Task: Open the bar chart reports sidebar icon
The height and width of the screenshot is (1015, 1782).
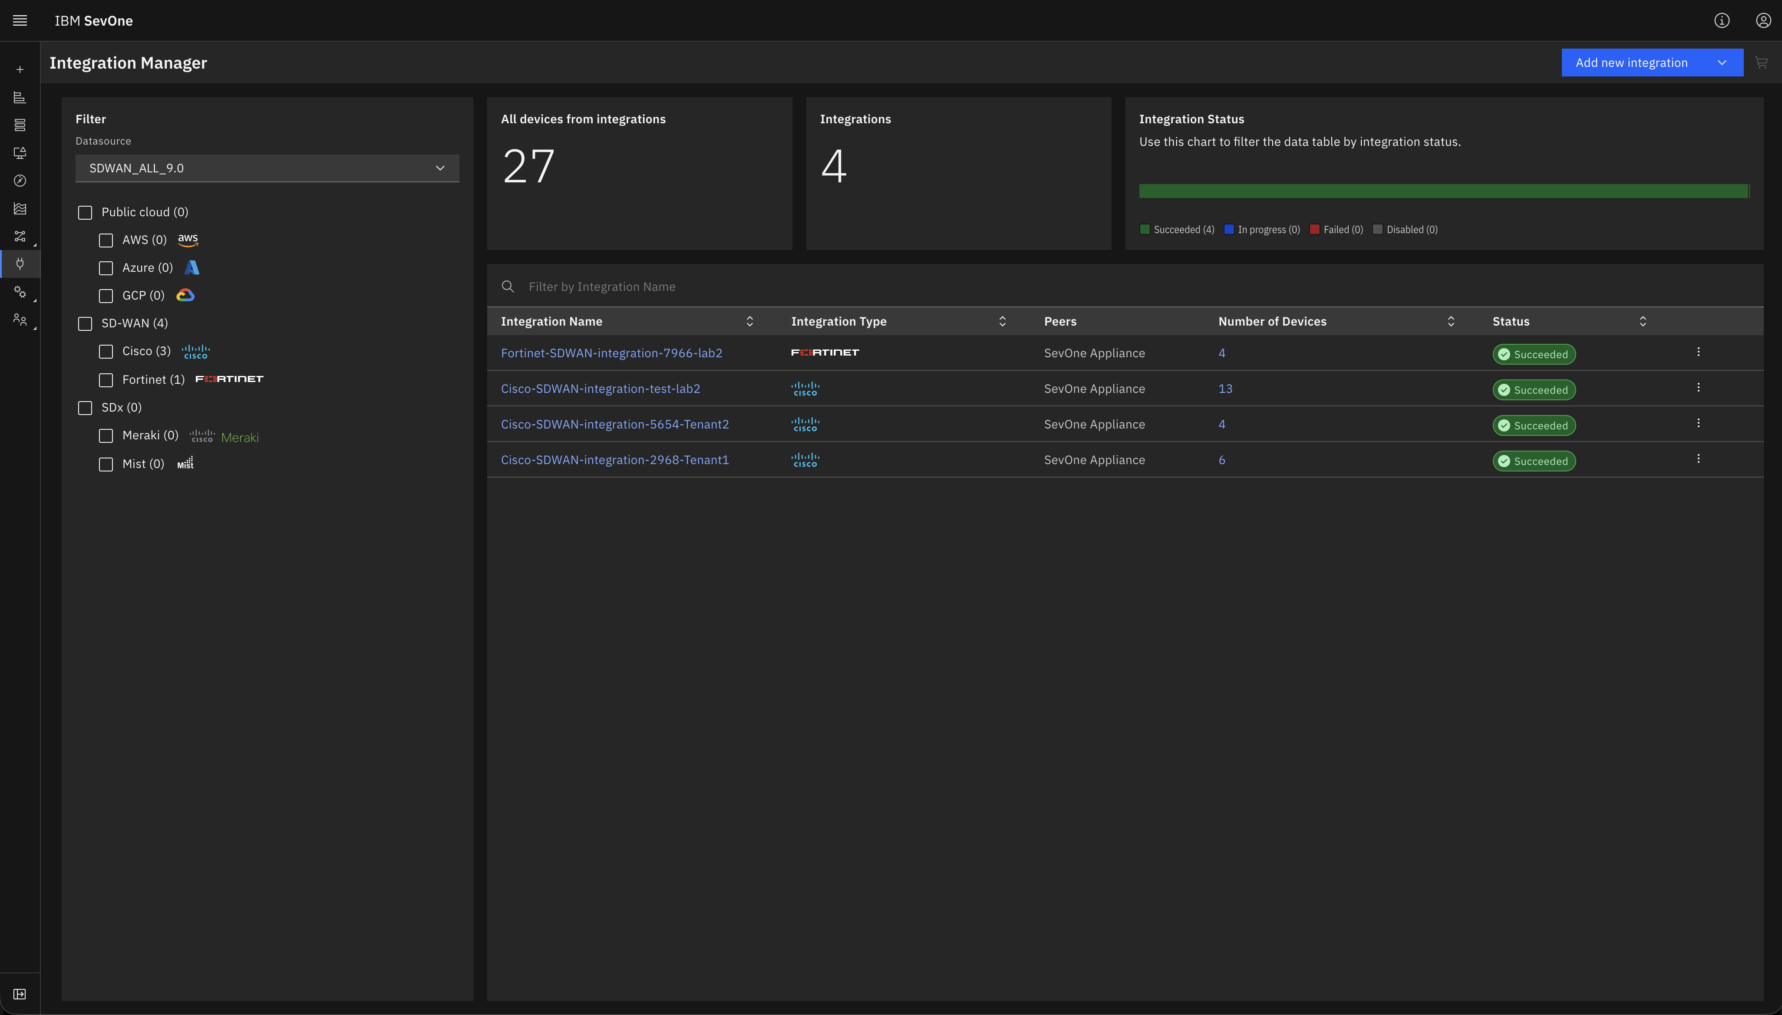Action: [20, 98]
